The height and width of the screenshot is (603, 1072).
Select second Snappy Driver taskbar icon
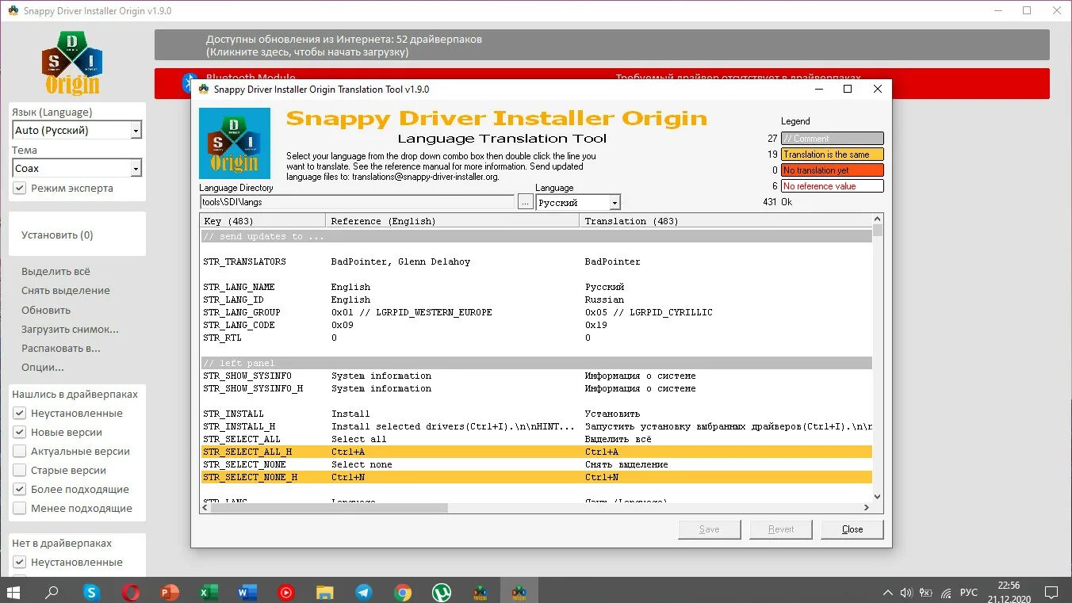pos(519,592)
